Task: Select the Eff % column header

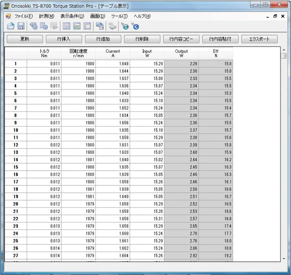Action: tap(216, 54)
